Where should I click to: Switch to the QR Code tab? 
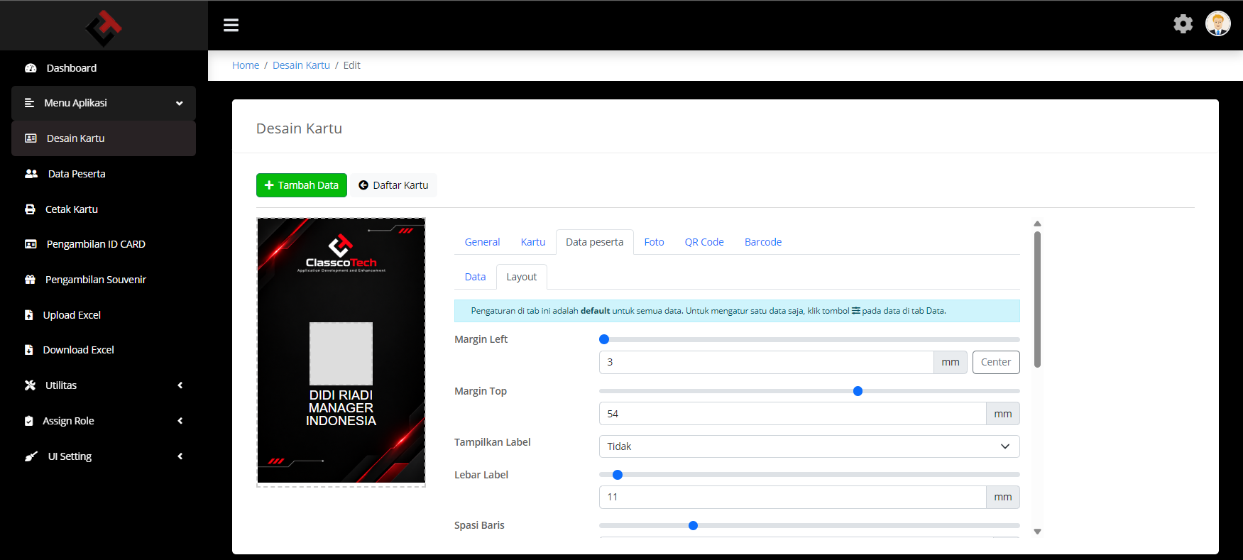click(x=704, y=242)
